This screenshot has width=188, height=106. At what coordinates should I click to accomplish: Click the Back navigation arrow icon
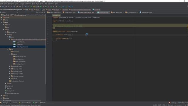tap(26, 6)
